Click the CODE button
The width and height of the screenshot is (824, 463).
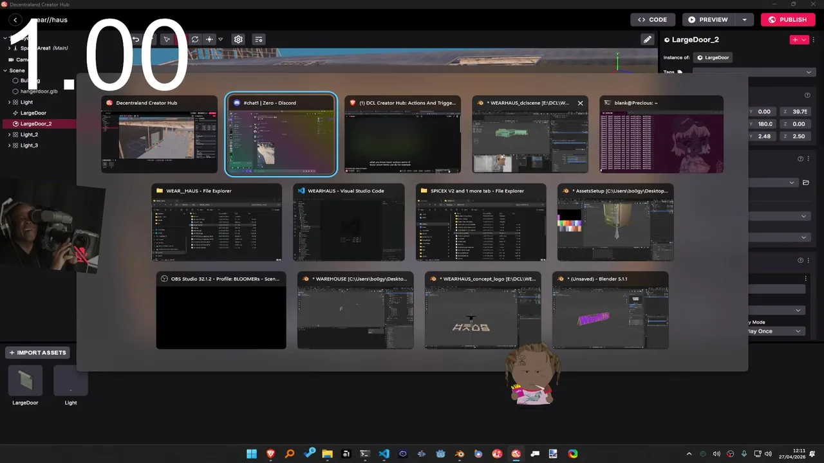(653, 20)
